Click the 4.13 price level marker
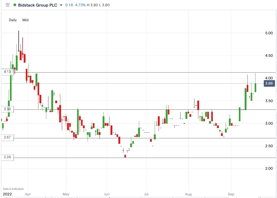 (7, 71)
